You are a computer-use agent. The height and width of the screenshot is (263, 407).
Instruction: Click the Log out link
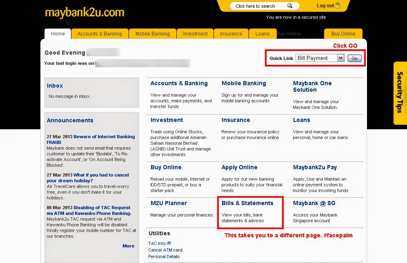(x=325, y=6)
